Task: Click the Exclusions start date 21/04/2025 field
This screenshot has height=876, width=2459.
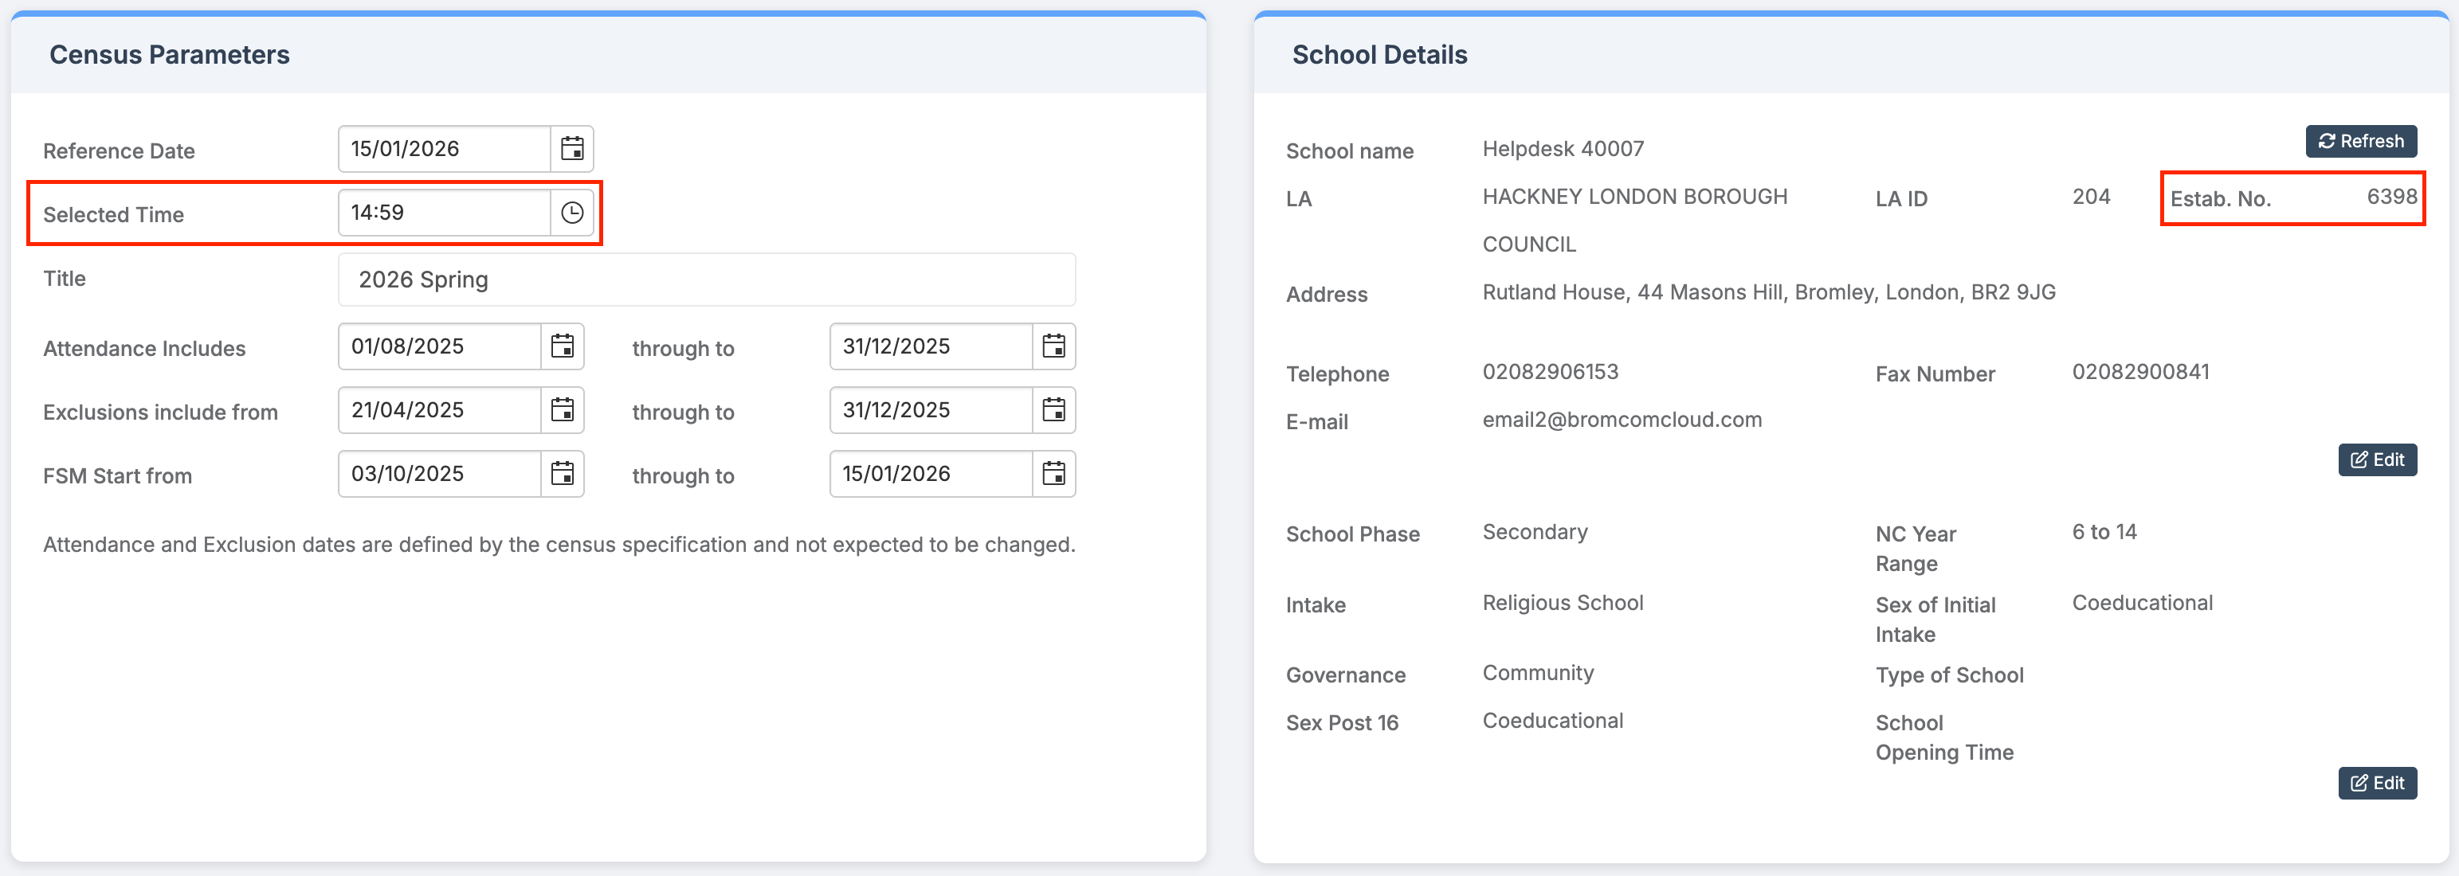Action: 439,410
